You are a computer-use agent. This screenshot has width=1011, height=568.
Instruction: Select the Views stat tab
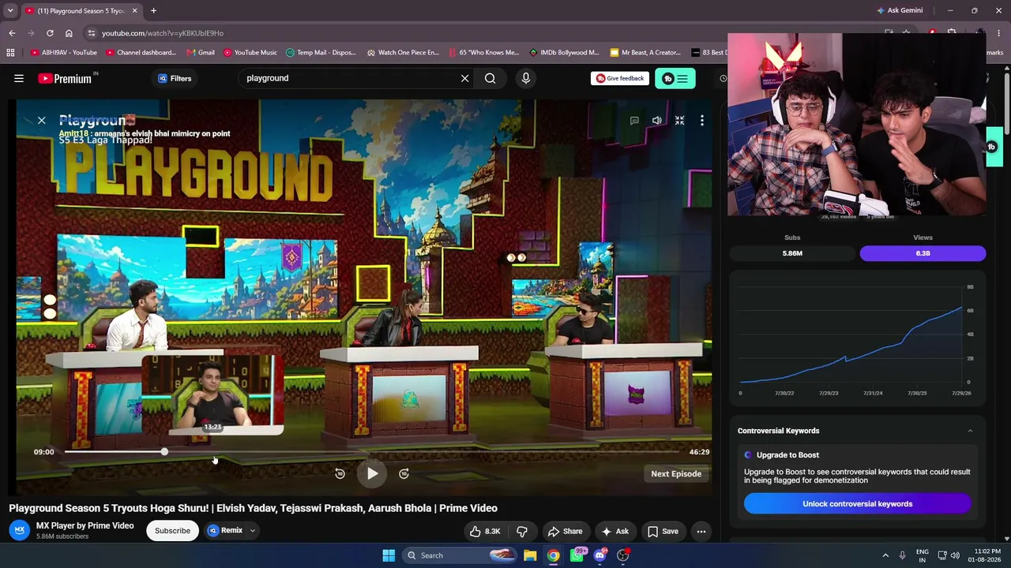[923, 253]
